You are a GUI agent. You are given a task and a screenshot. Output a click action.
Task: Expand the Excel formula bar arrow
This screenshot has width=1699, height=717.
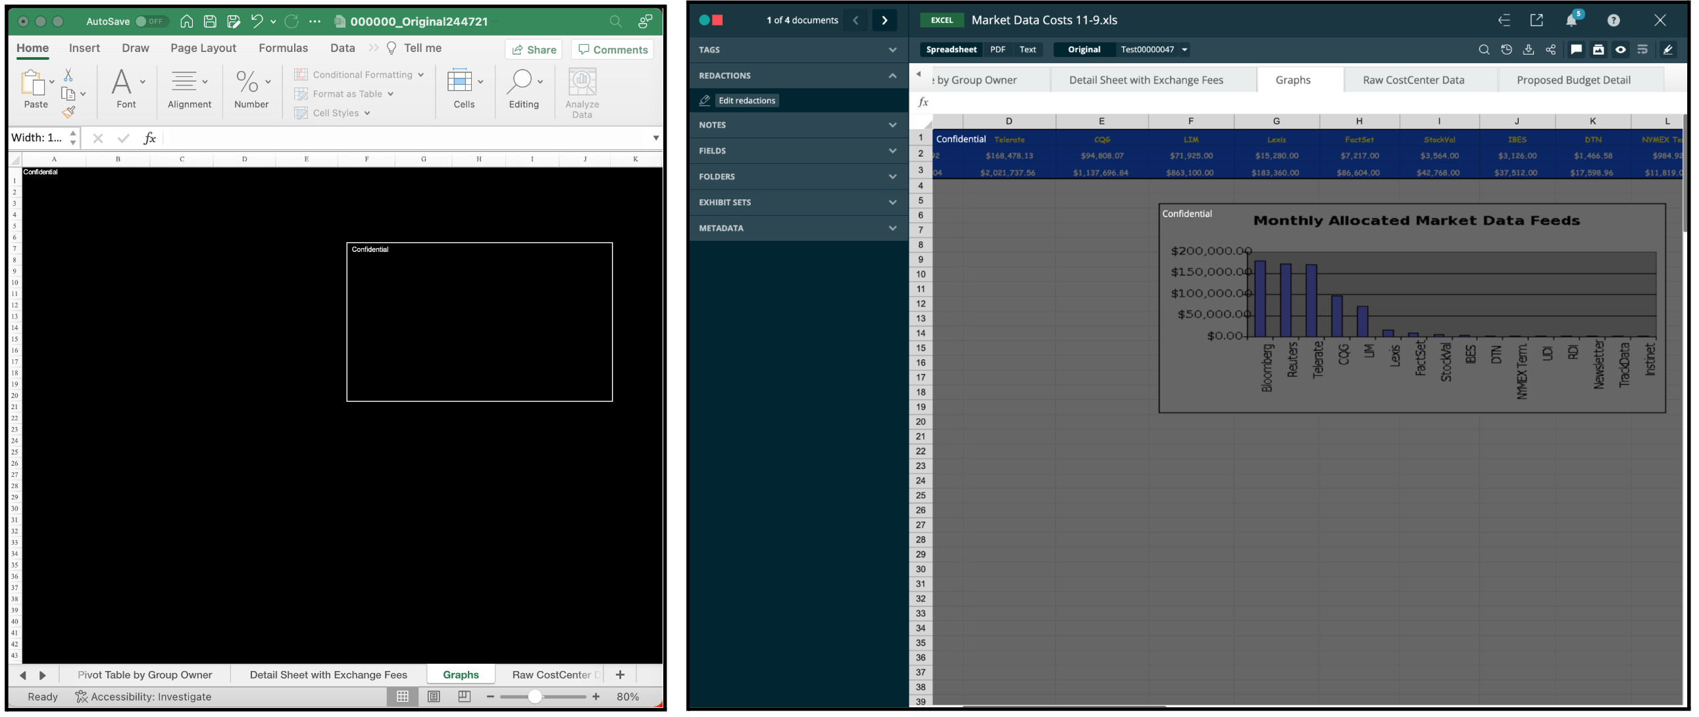click(x=655, y=138)
